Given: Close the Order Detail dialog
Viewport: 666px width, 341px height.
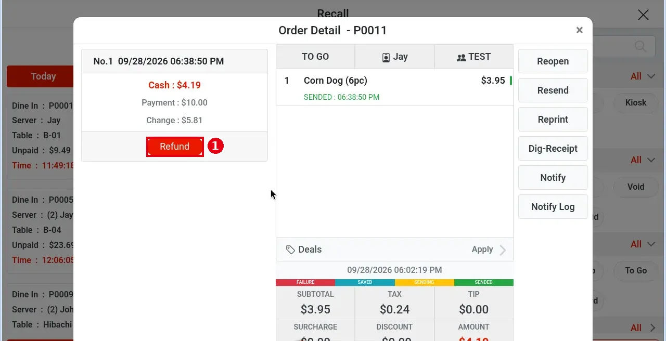Looking at the screenshot, I should coord(579,30).
